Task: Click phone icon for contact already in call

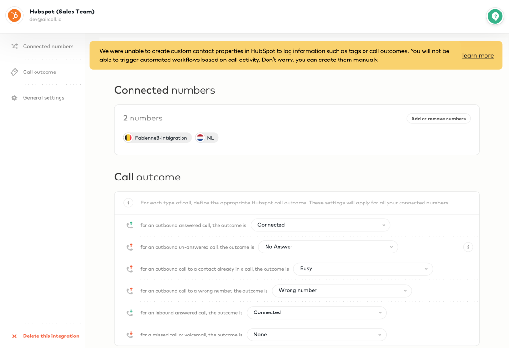Action: pyautogui.click(x=130, y=269)
